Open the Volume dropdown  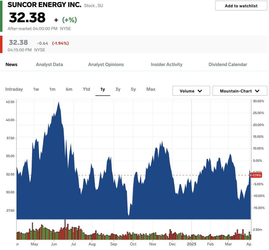pyautogui.click(x=191, y=91)
